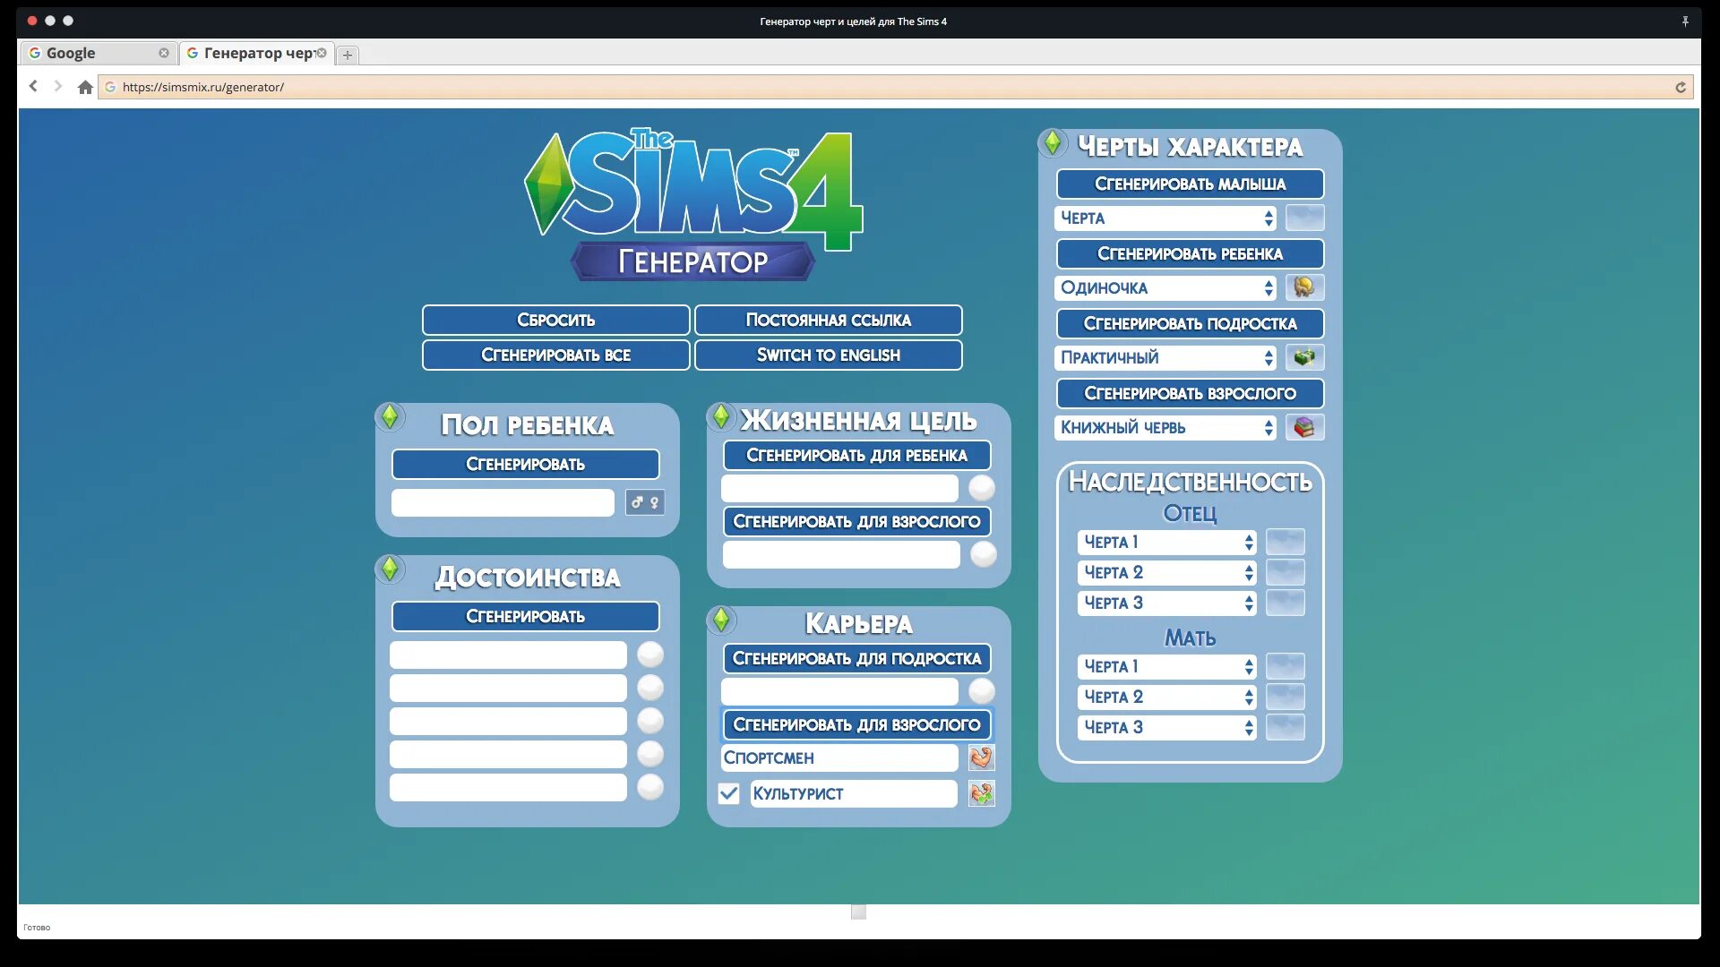Viewport: 1720px width, 967px height.
Task: Open the Книжный червь adult trait dropdown
Action: pyautogui.click(x=1165, y=427)
